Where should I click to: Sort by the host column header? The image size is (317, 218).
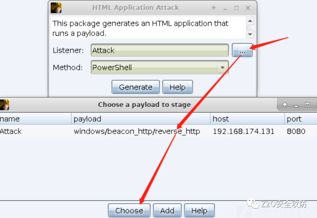[x=247, y=119]
